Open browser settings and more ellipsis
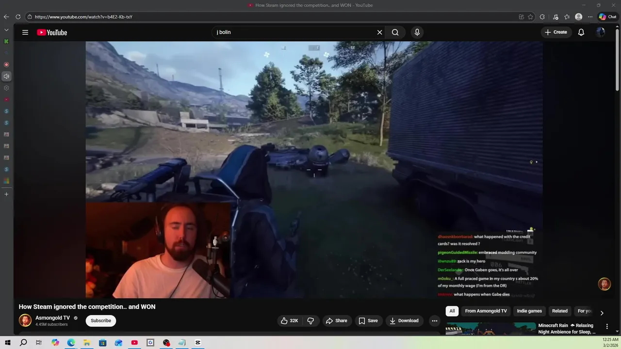Image resolution: width=621 pixels, height=349 pixels. [590, 16]
